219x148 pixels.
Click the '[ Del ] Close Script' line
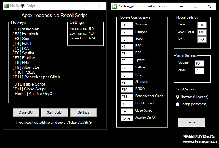coord(29,89)
